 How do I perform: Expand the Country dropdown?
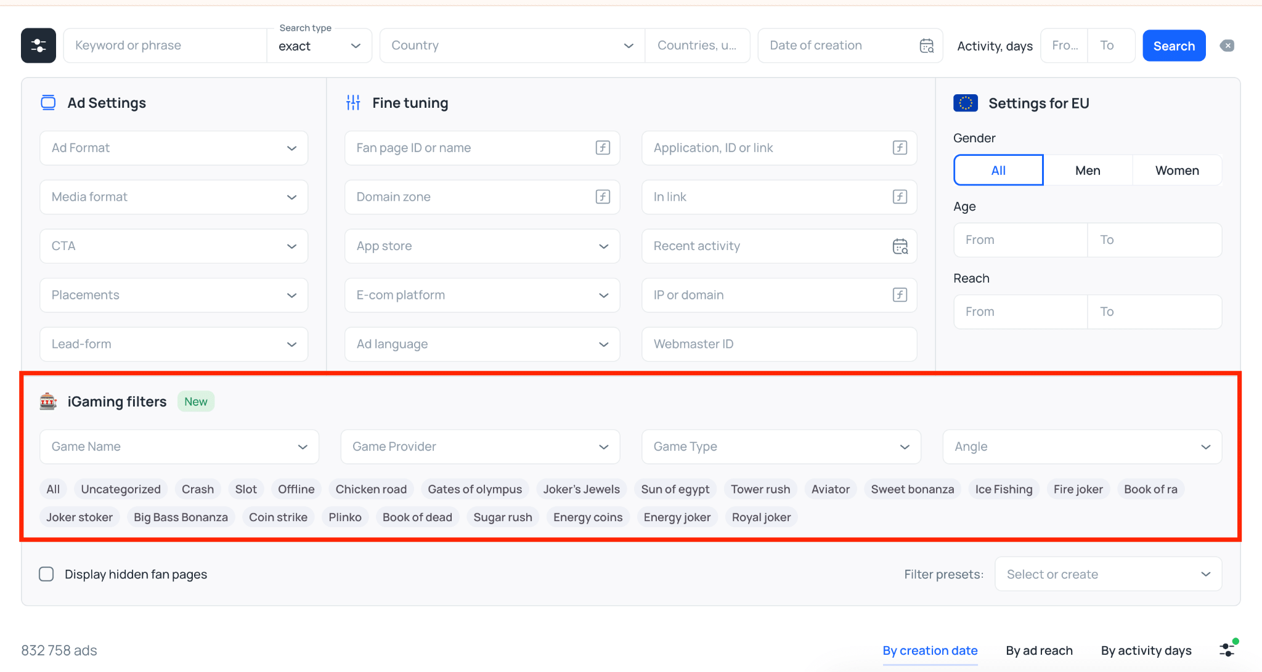point(513,46)
